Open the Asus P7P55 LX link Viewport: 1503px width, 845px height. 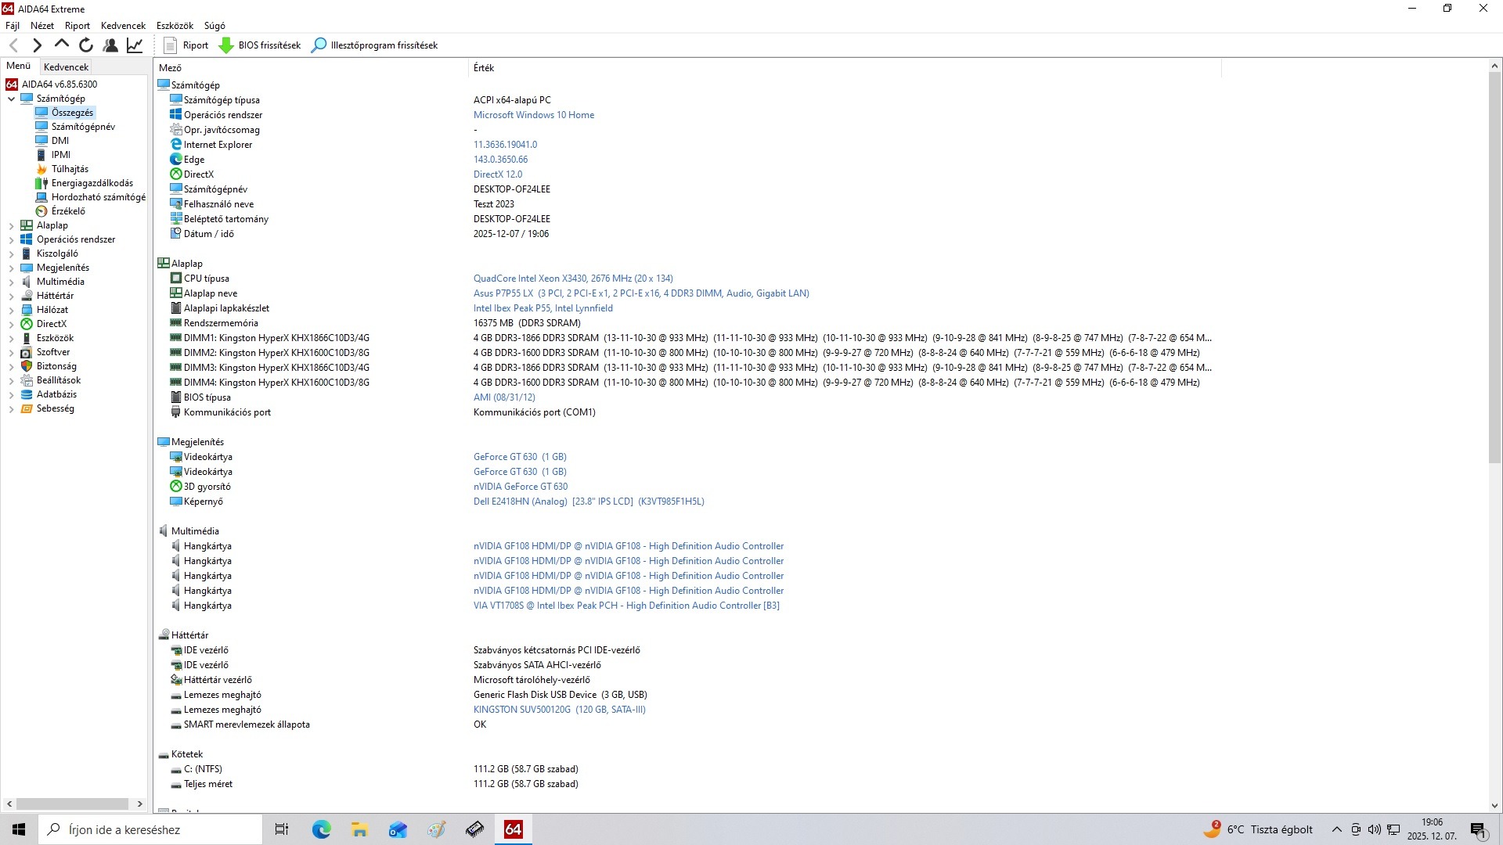(503, 293)
